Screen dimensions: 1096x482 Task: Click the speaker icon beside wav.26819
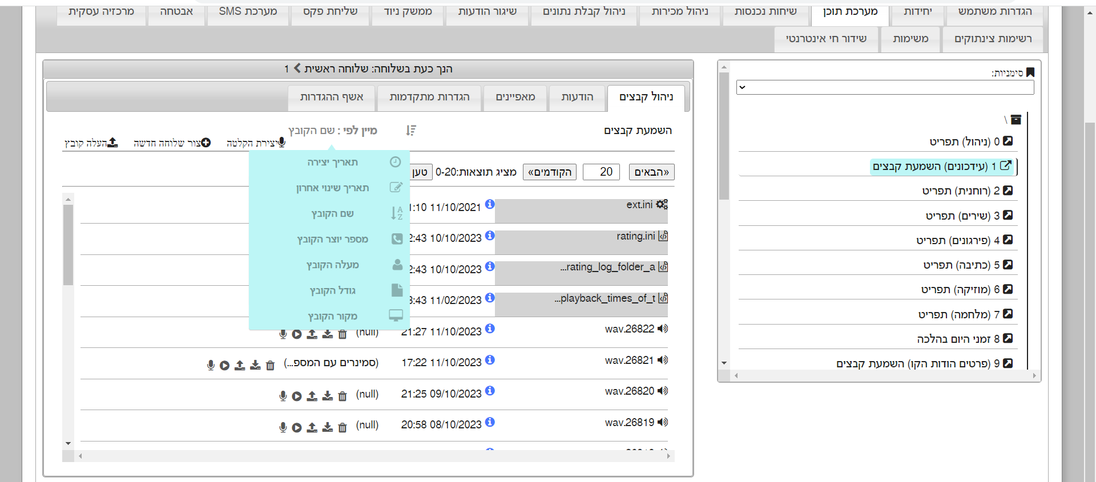662,422
